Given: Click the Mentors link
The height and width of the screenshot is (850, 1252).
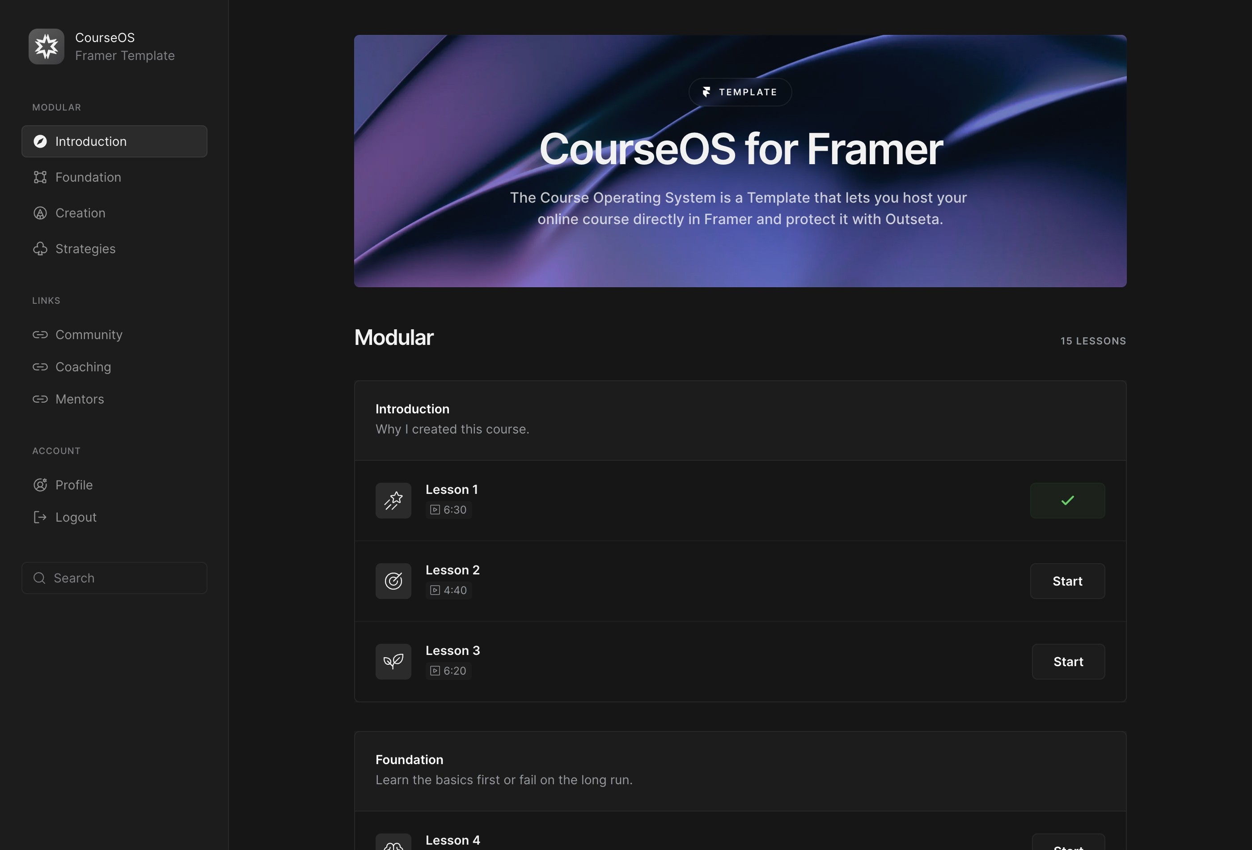Looking at the screenshot, I should pos(80,399).
